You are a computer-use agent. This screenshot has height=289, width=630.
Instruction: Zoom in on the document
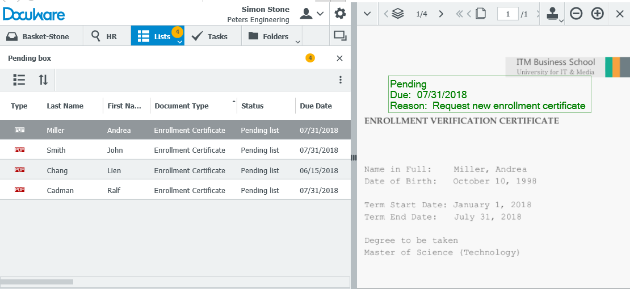[x=597, y=14]
